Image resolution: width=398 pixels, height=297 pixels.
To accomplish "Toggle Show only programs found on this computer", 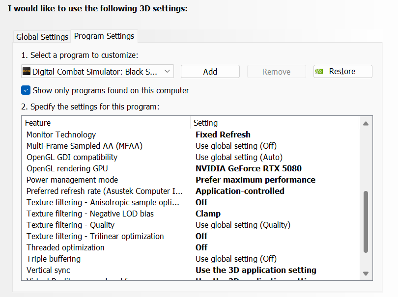I will 26,90.
